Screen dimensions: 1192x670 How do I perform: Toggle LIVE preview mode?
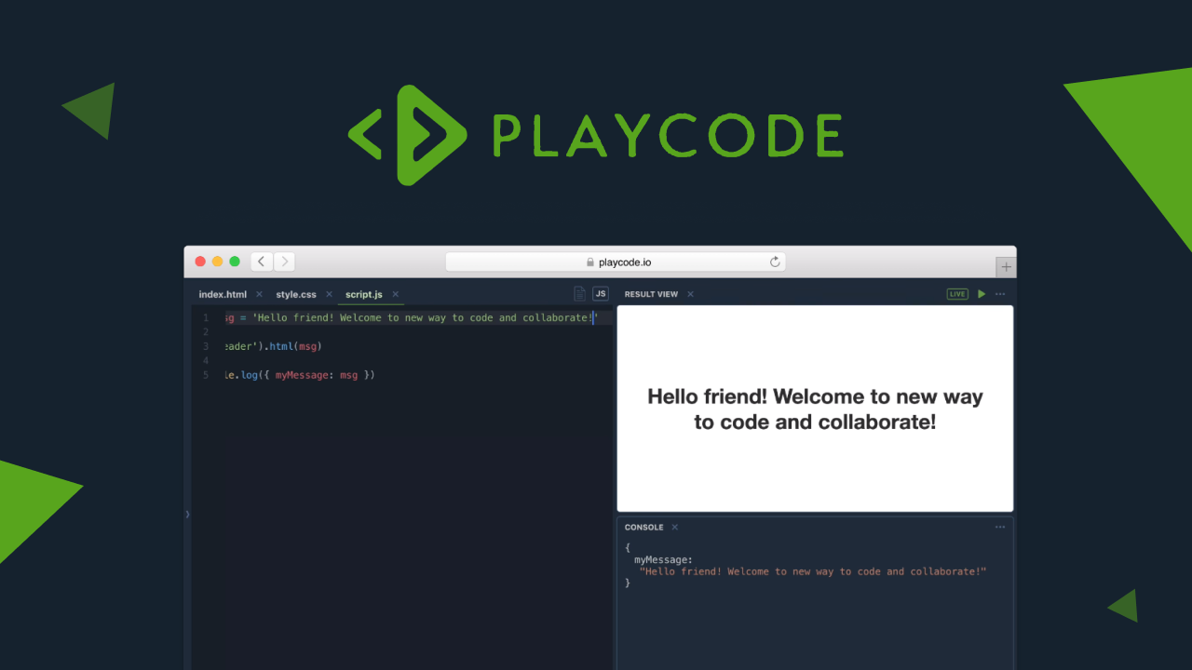point(957,293)
